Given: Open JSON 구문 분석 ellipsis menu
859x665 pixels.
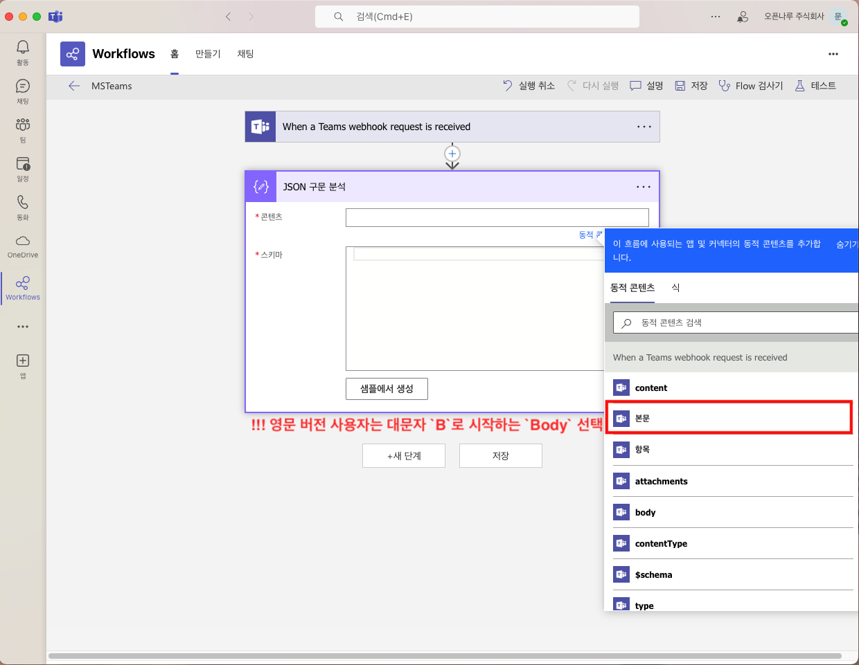Looking at the screenshot, I should [x=644, y=187].
